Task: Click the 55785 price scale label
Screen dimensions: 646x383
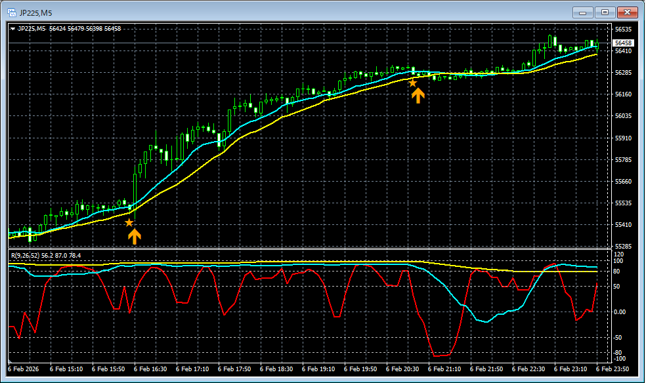Action: pyautogui.click(x=623, y=159)
